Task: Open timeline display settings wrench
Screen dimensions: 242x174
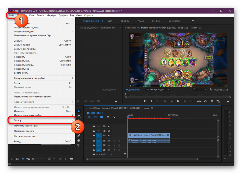Action: click(x=114, y=117)
